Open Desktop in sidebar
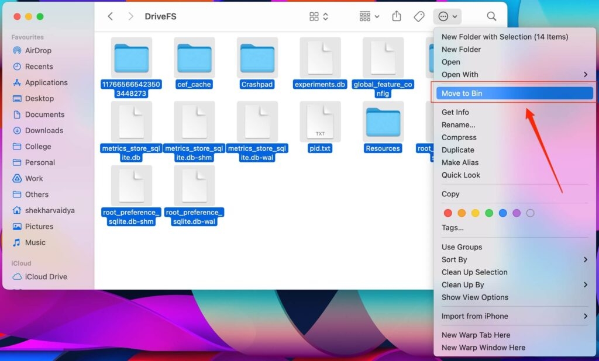Viewport: 599px width, 361px height. click(x=39, y=99)
